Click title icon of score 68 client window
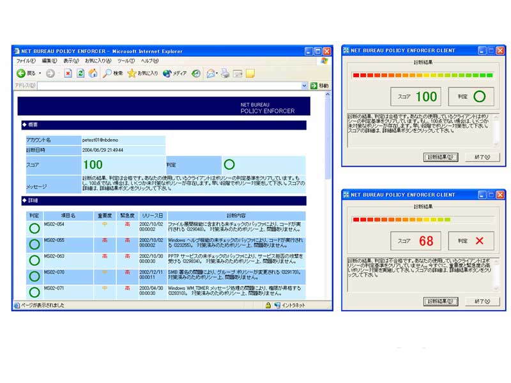The width and height of the screenshot is (511, 383). tap(346, 195)
